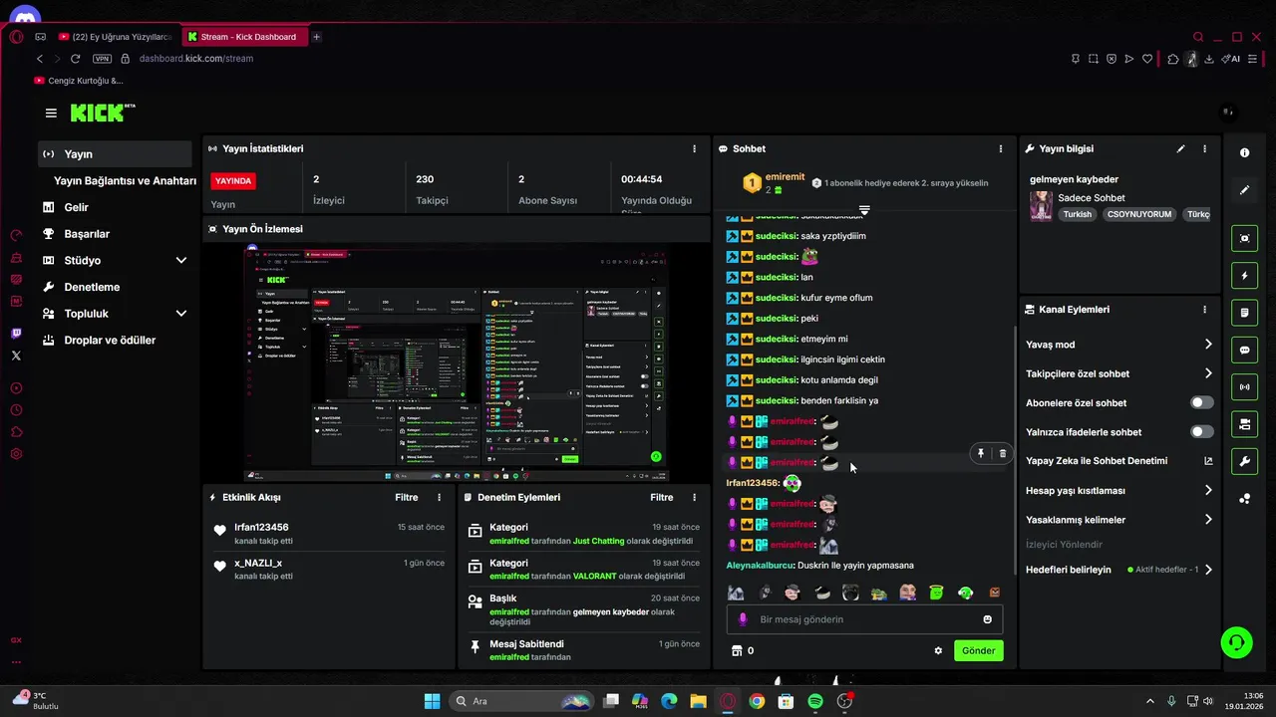Click the browser heart bookmark icon
The image size is (1276, 717).
(1147, 59)
